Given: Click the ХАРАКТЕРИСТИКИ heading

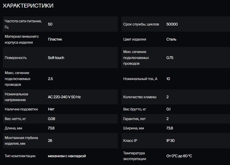Looking at the screenshot, I should (28, 6).
